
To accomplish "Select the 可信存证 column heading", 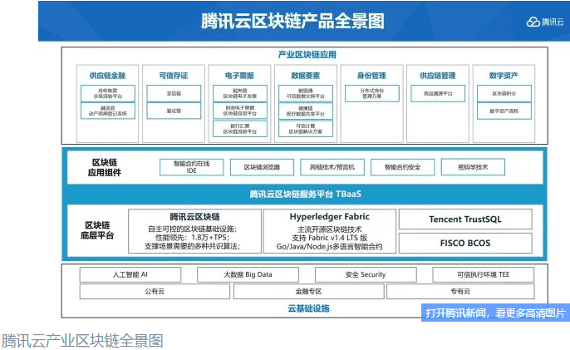I will (174, 76).
